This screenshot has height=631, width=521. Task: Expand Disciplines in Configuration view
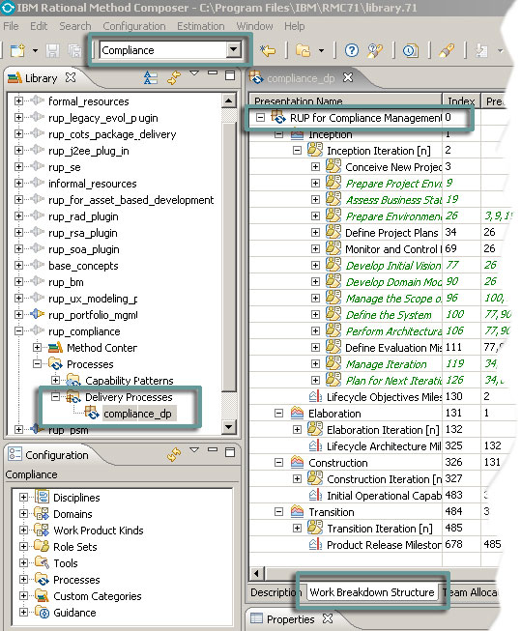click(23, 498)
